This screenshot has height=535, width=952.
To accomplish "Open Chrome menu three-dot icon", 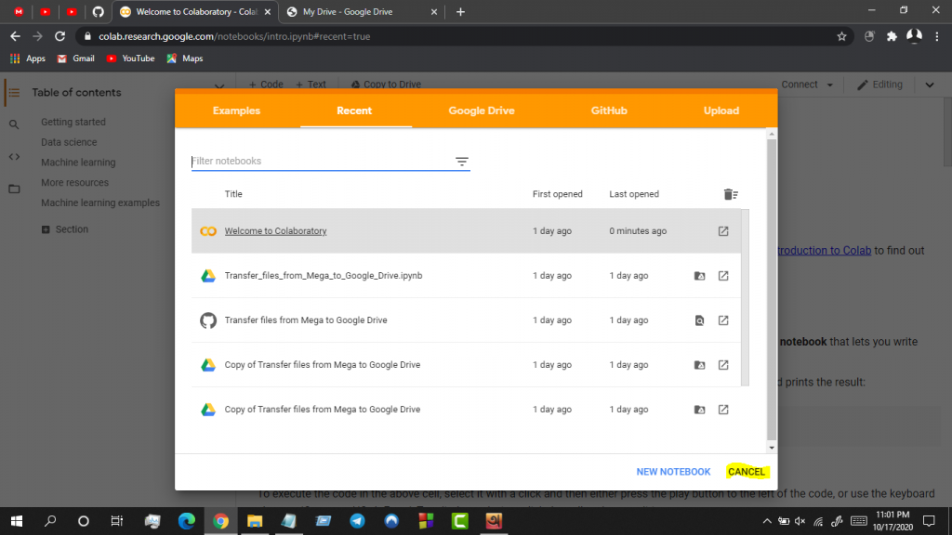I will (937, 36).
